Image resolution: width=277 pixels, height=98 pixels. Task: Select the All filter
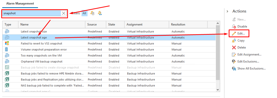click(x=85, y=13)
